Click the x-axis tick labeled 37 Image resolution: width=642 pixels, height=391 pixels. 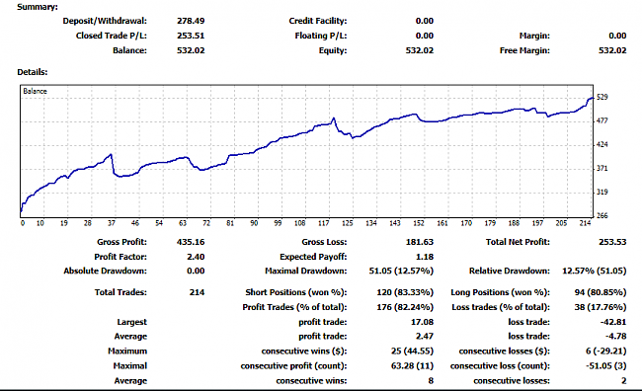coord(112,223)
